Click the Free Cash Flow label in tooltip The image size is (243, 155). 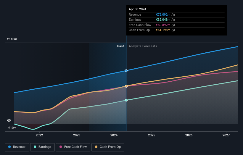click(140, 25)
